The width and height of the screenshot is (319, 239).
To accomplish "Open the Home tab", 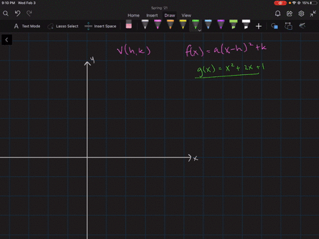I will click(x=134, y=15).
